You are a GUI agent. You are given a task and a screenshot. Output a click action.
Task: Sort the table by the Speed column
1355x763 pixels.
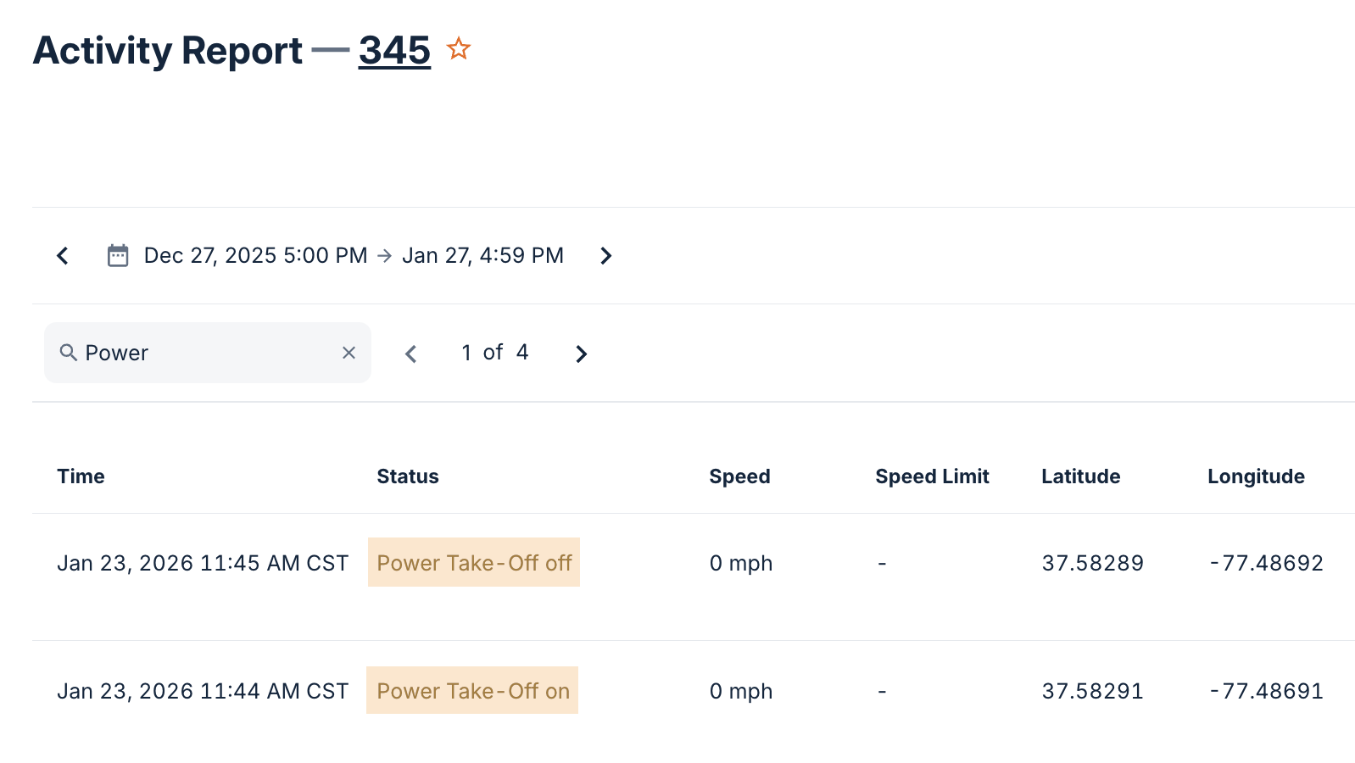739,476
